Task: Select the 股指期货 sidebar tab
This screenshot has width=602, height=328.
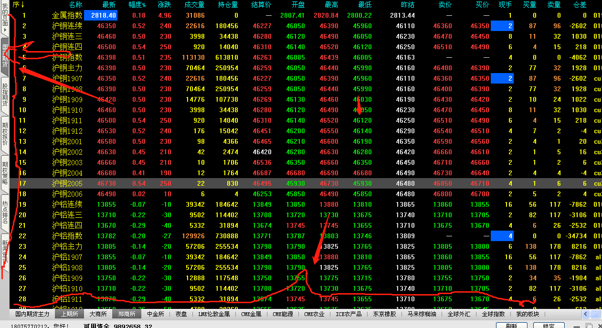Action: (5, 94)
